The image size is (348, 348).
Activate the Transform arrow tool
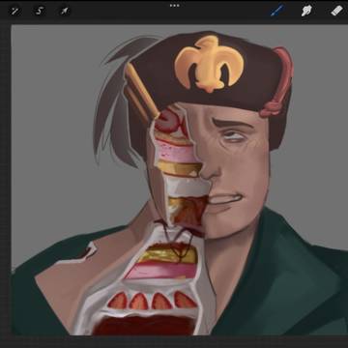pyautogui.click(x=64, y=11)
